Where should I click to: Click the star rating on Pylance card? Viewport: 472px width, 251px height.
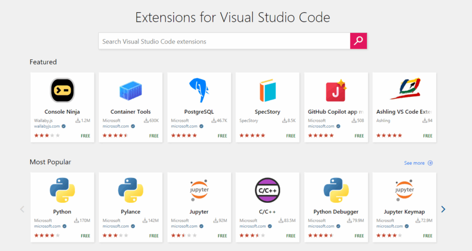click(116, 236)
